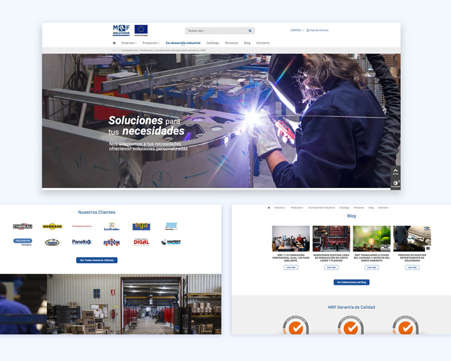Click the MRF Garantía de Calidad heading
This screenshot has width=451, height=361.
(x=351, y=307)
